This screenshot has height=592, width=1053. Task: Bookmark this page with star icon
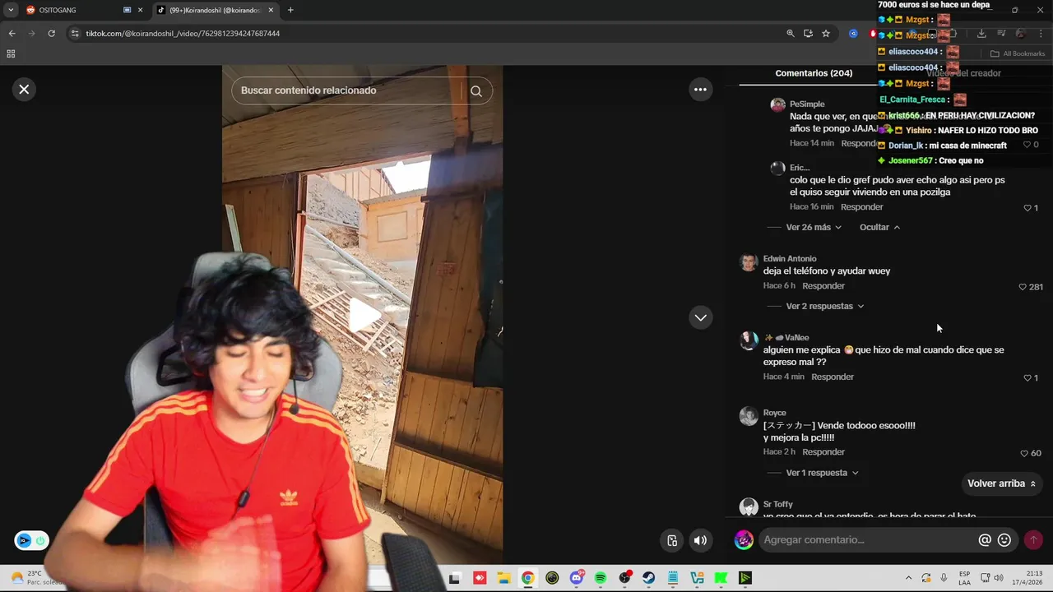pos(826,34)
